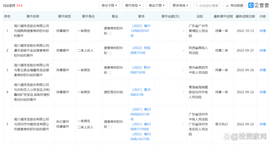This screenshot has height=146, width=272.
Task: Click the 案件身份 column header
Action: (x=88, y=16)
